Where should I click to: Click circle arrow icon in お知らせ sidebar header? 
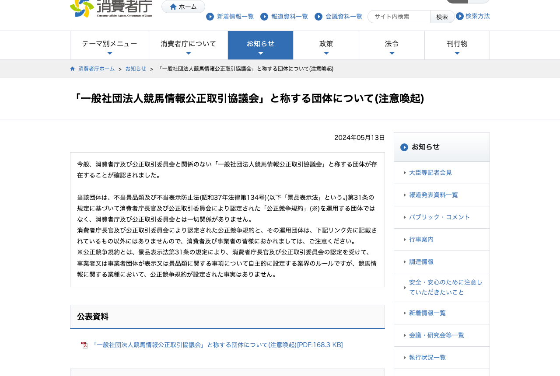coord(404,147)
